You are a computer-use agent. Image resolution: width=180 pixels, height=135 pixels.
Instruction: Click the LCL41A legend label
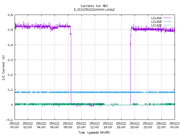click(x=156, y=18)
